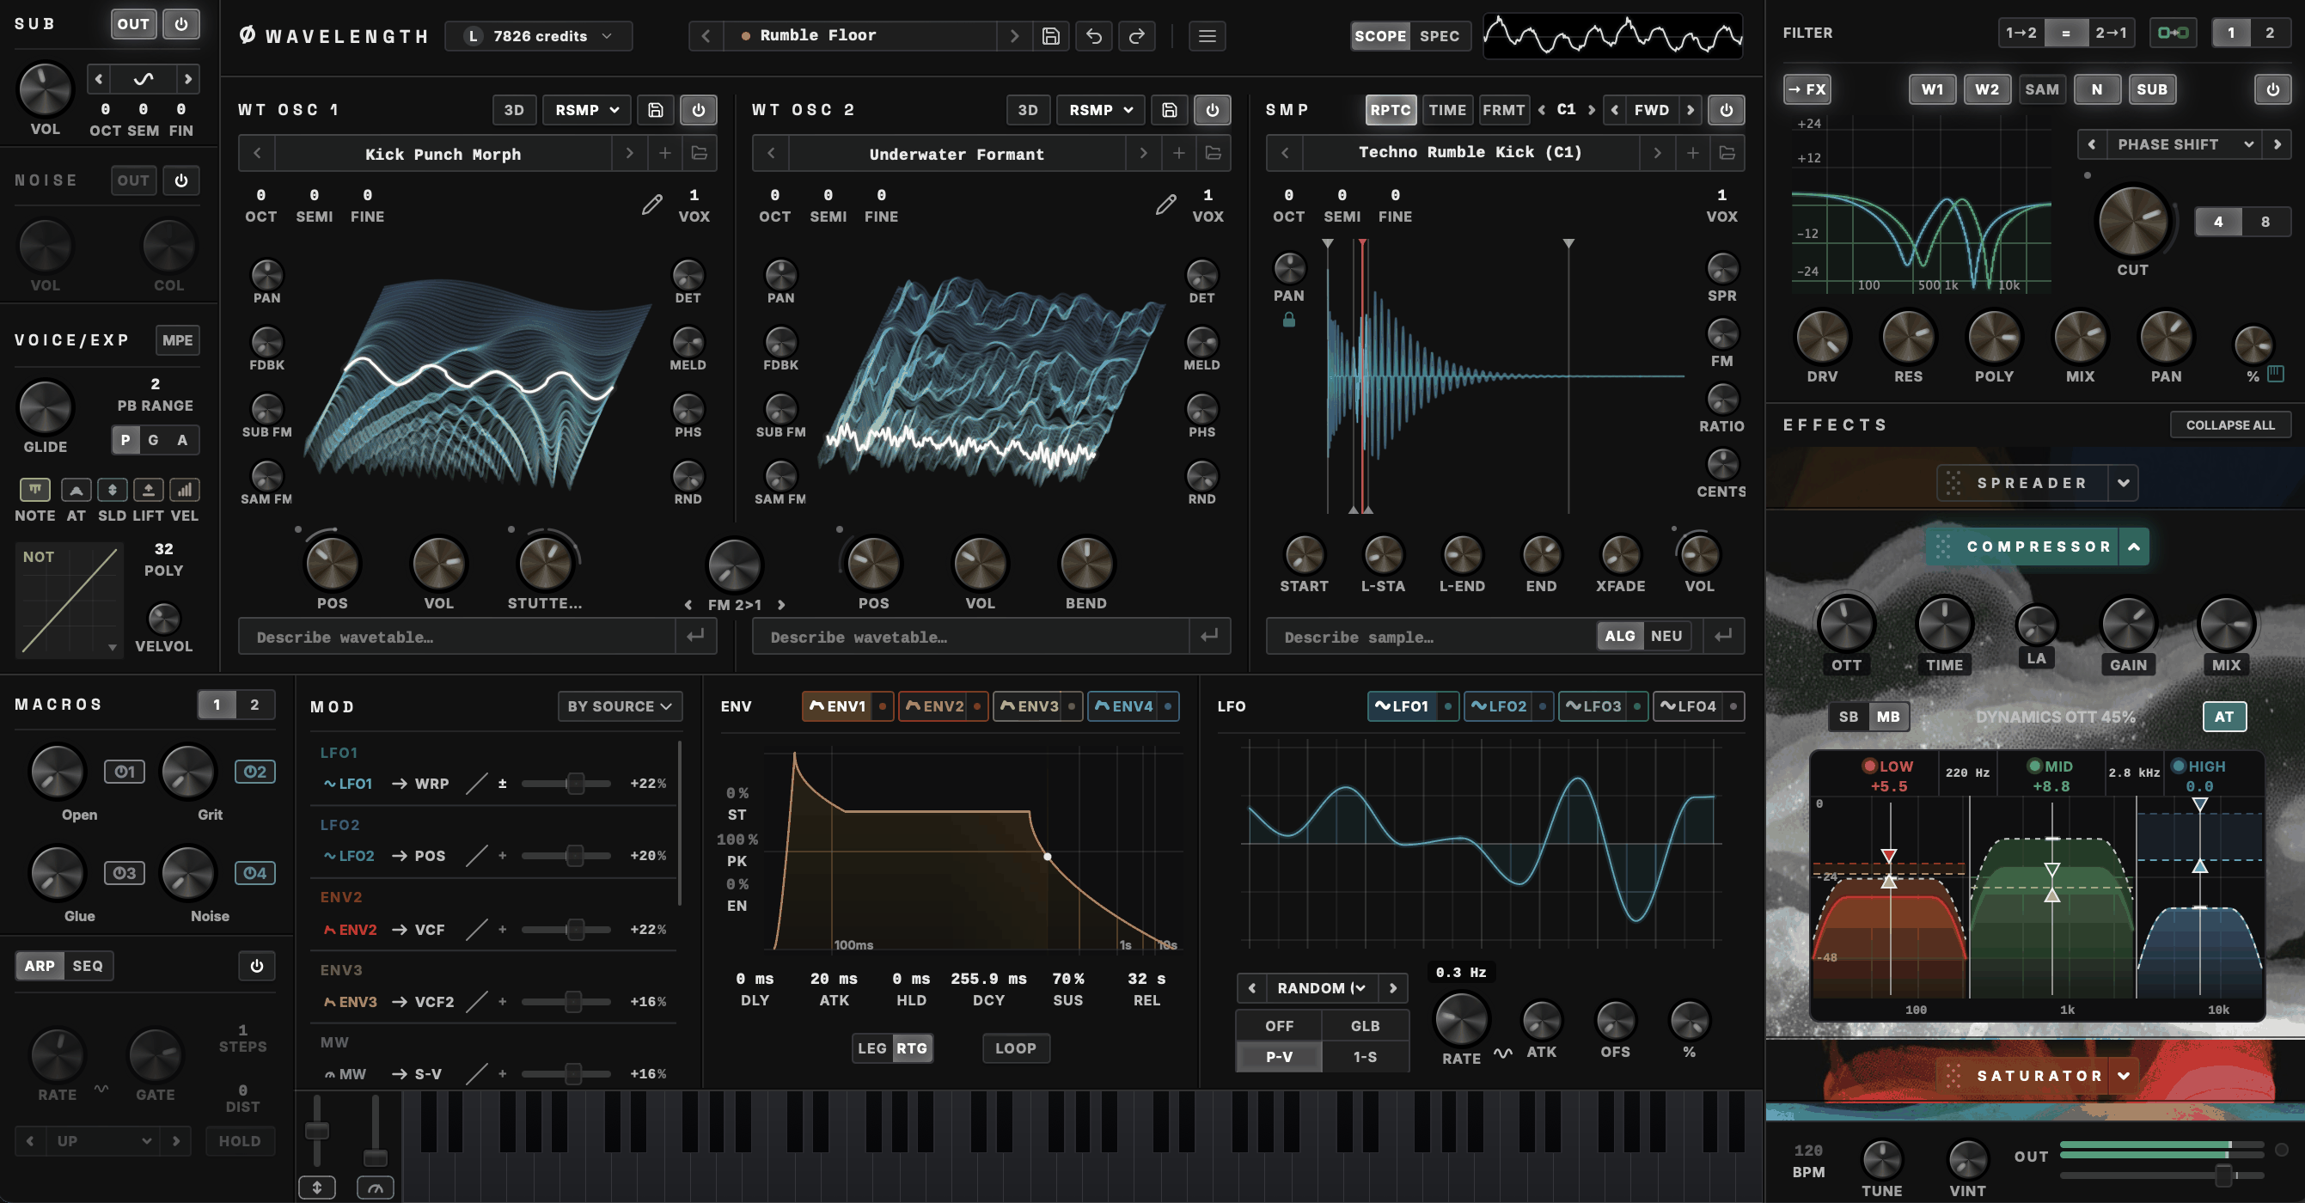Browse wavetable folder for Kick Punch Morph
This screenshot has width=2305, height=1203.
point(699,153)
